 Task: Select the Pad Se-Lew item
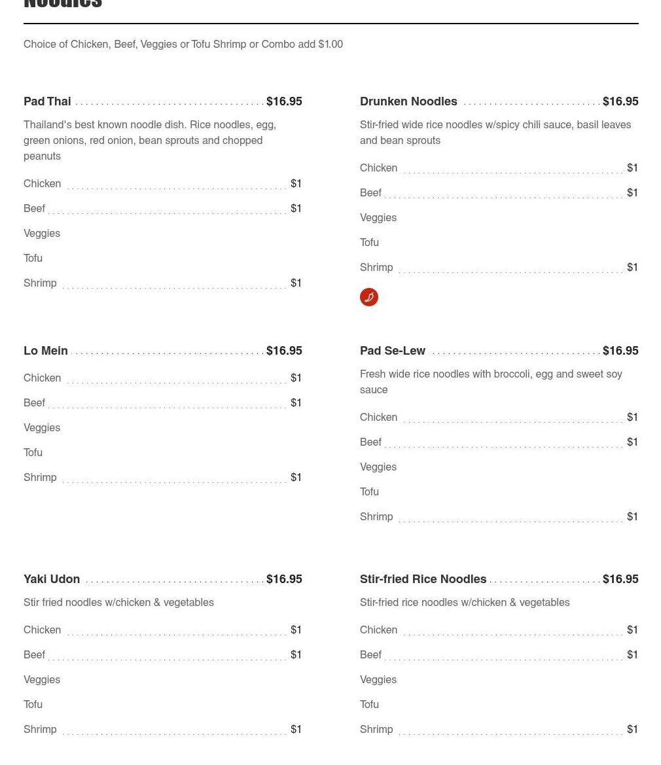pos(393,351)
